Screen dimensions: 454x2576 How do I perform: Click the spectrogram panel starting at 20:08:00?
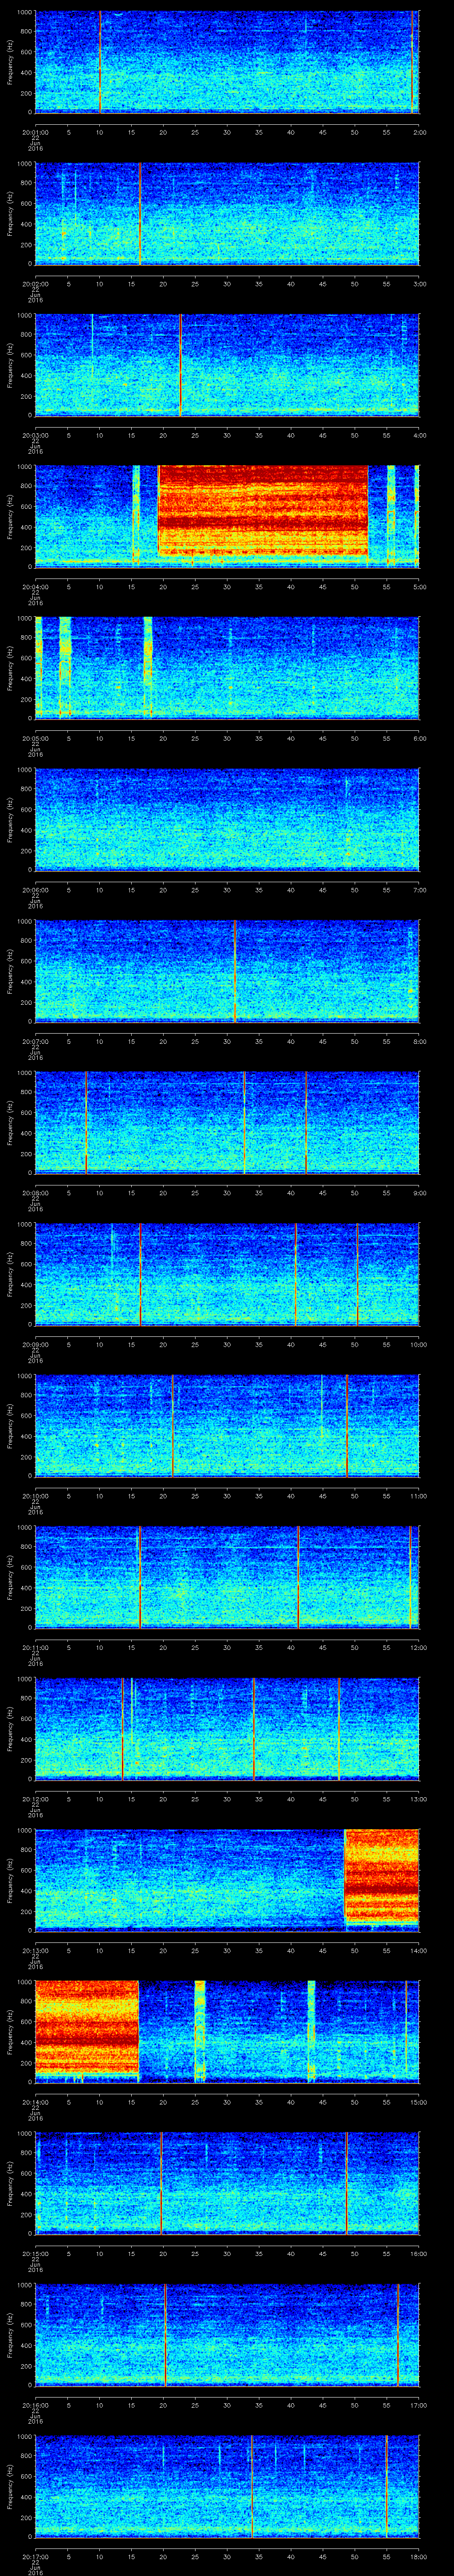click(227, 1122)
